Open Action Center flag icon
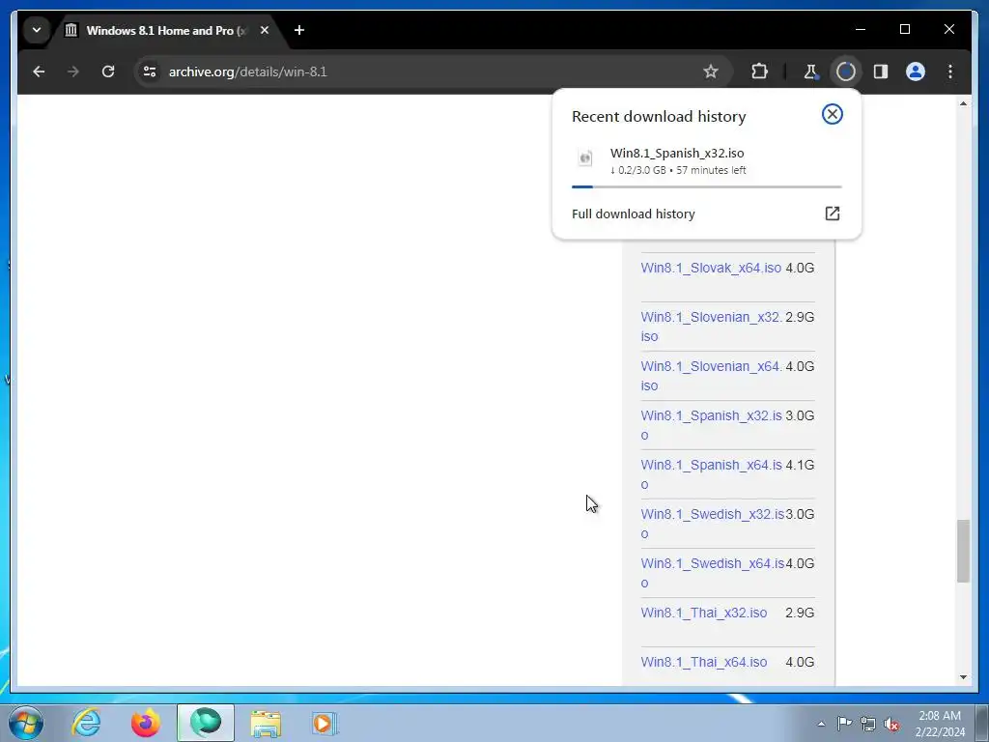Image resolution: width=989 pixels, height=742 pixels. pos(844,724)
